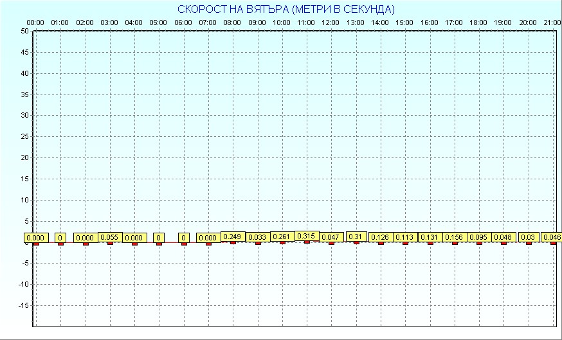Click the 18:00 time axis label
This screenshot has height=340, width=562.
[x=478, y=22]
